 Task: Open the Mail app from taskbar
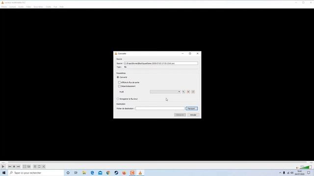pos(100,173)
